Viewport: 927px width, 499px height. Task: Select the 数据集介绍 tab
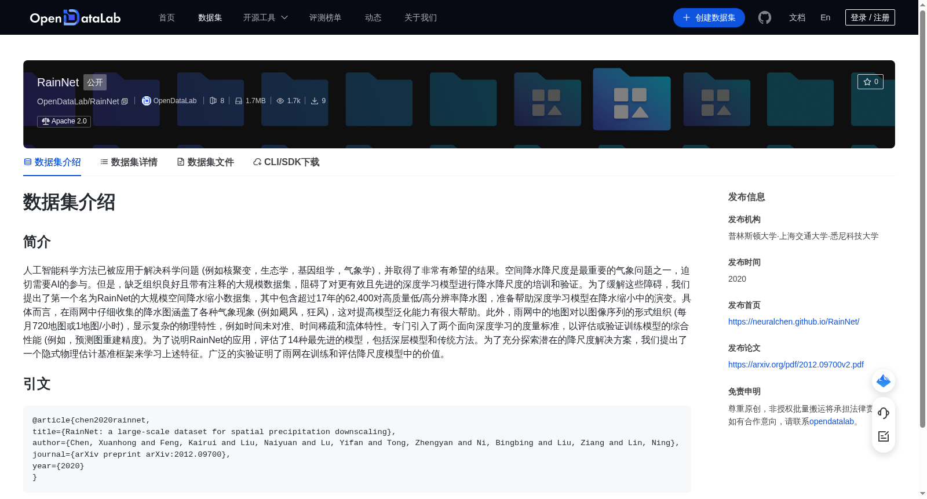click(x=52, y=162)
